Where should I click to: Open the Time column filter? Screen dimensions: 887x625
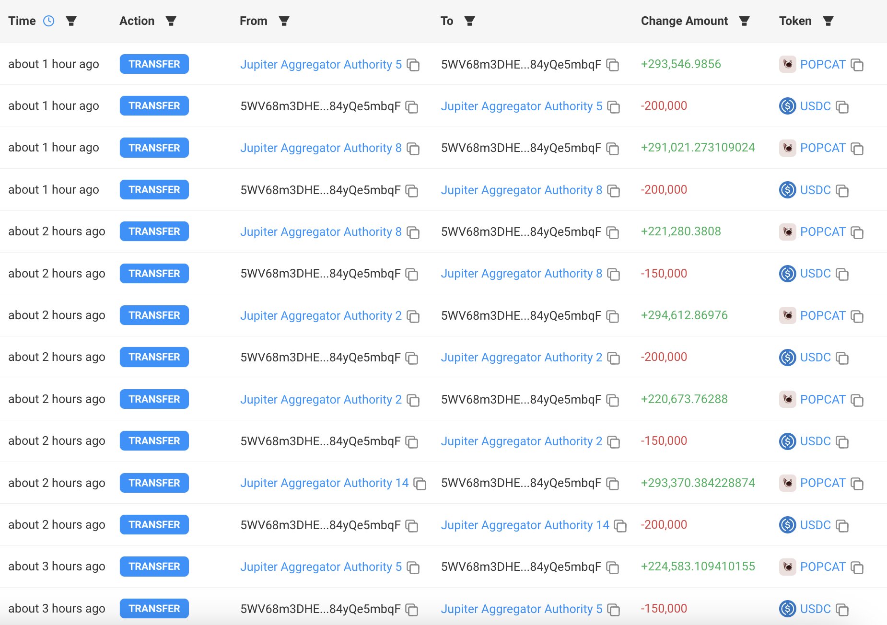point(71,21)
